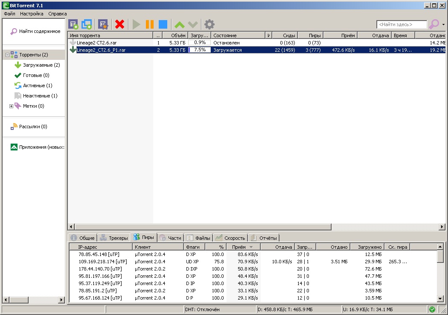Click the Add Torrent from URL icon
Viewport: 448px width, 315px height.
pos(87,24)
